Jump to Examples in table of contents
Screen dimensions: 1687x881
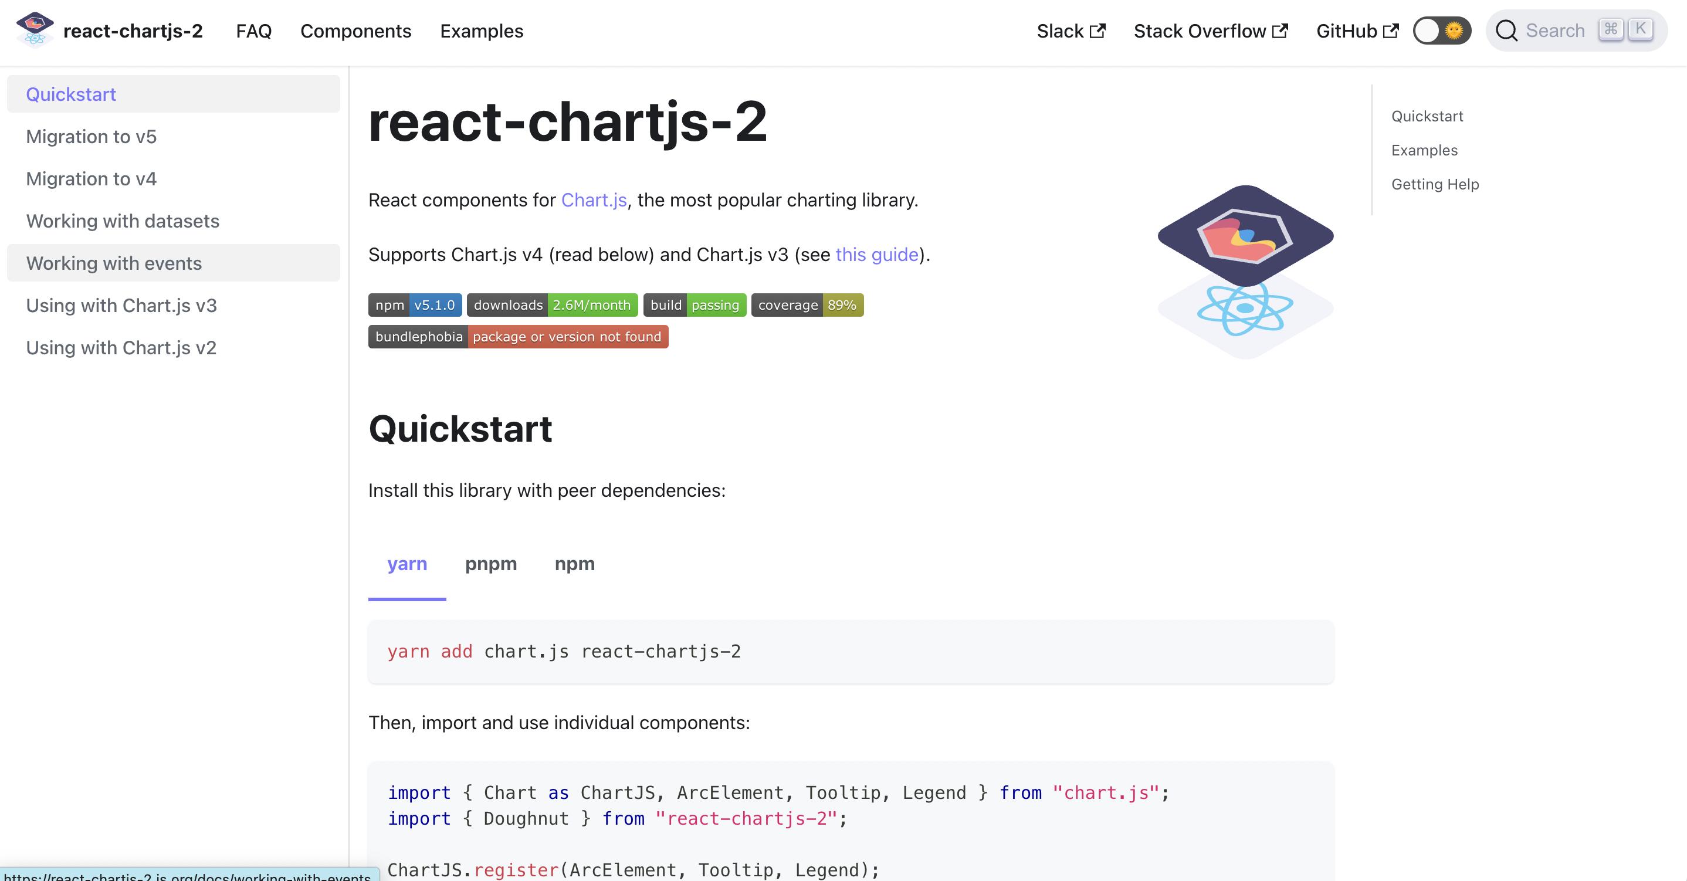point(1424,150)
